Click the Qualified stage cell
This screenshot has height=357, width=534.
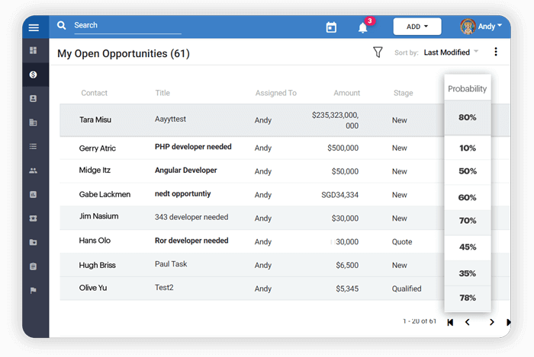(407, 288)
